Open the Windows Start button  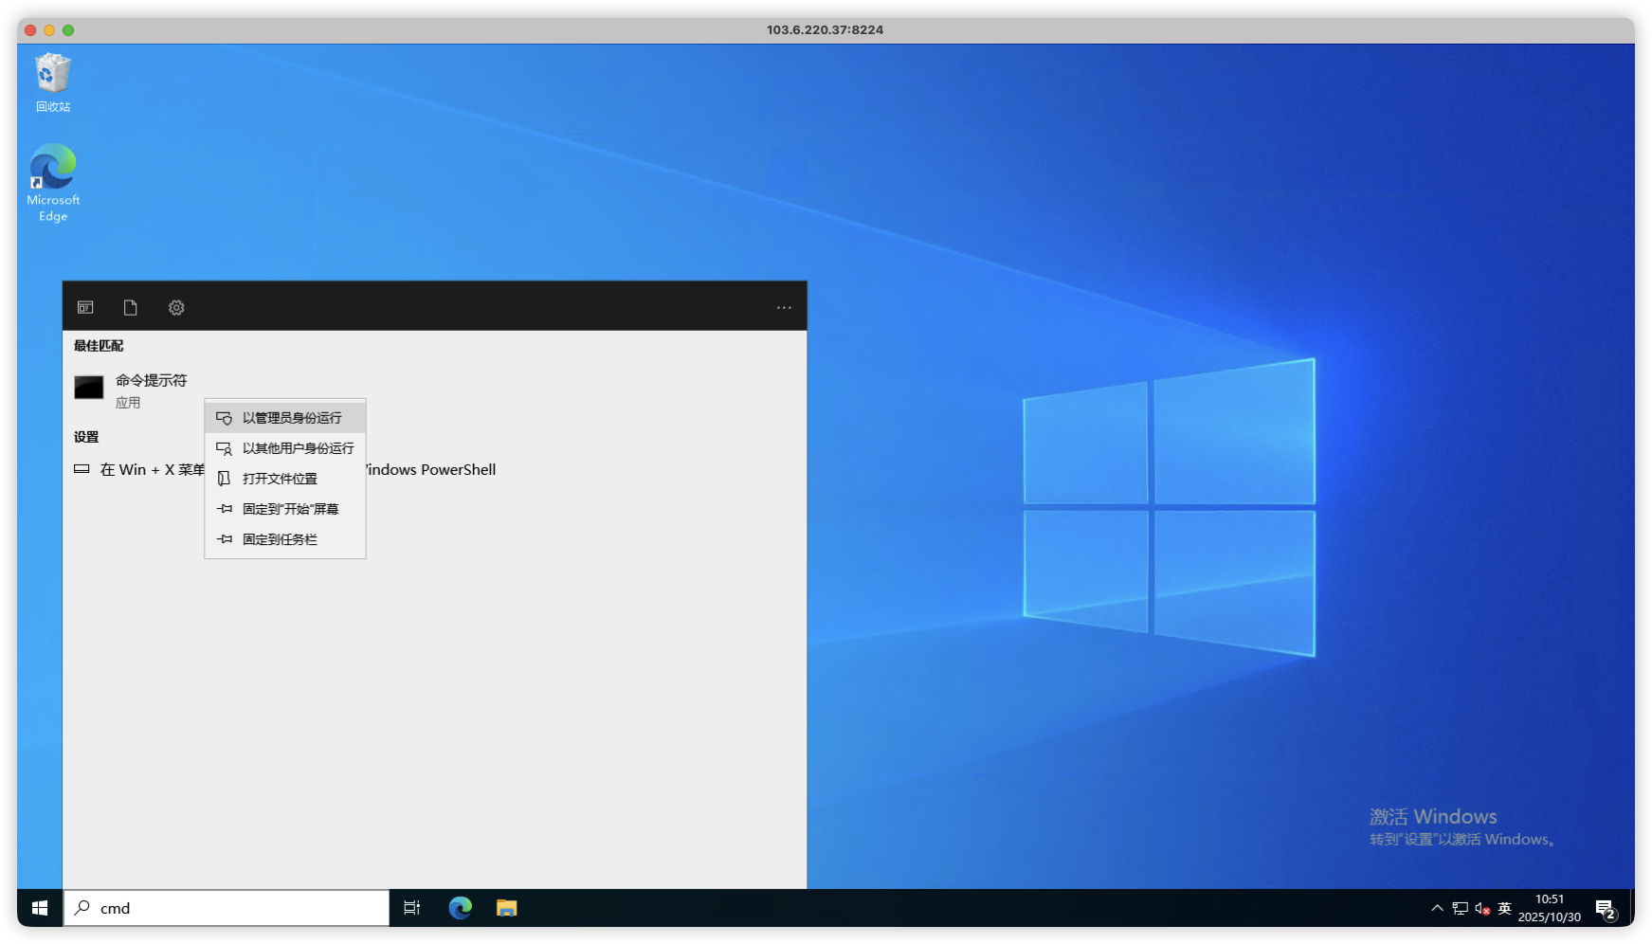(x=40, y=908)
